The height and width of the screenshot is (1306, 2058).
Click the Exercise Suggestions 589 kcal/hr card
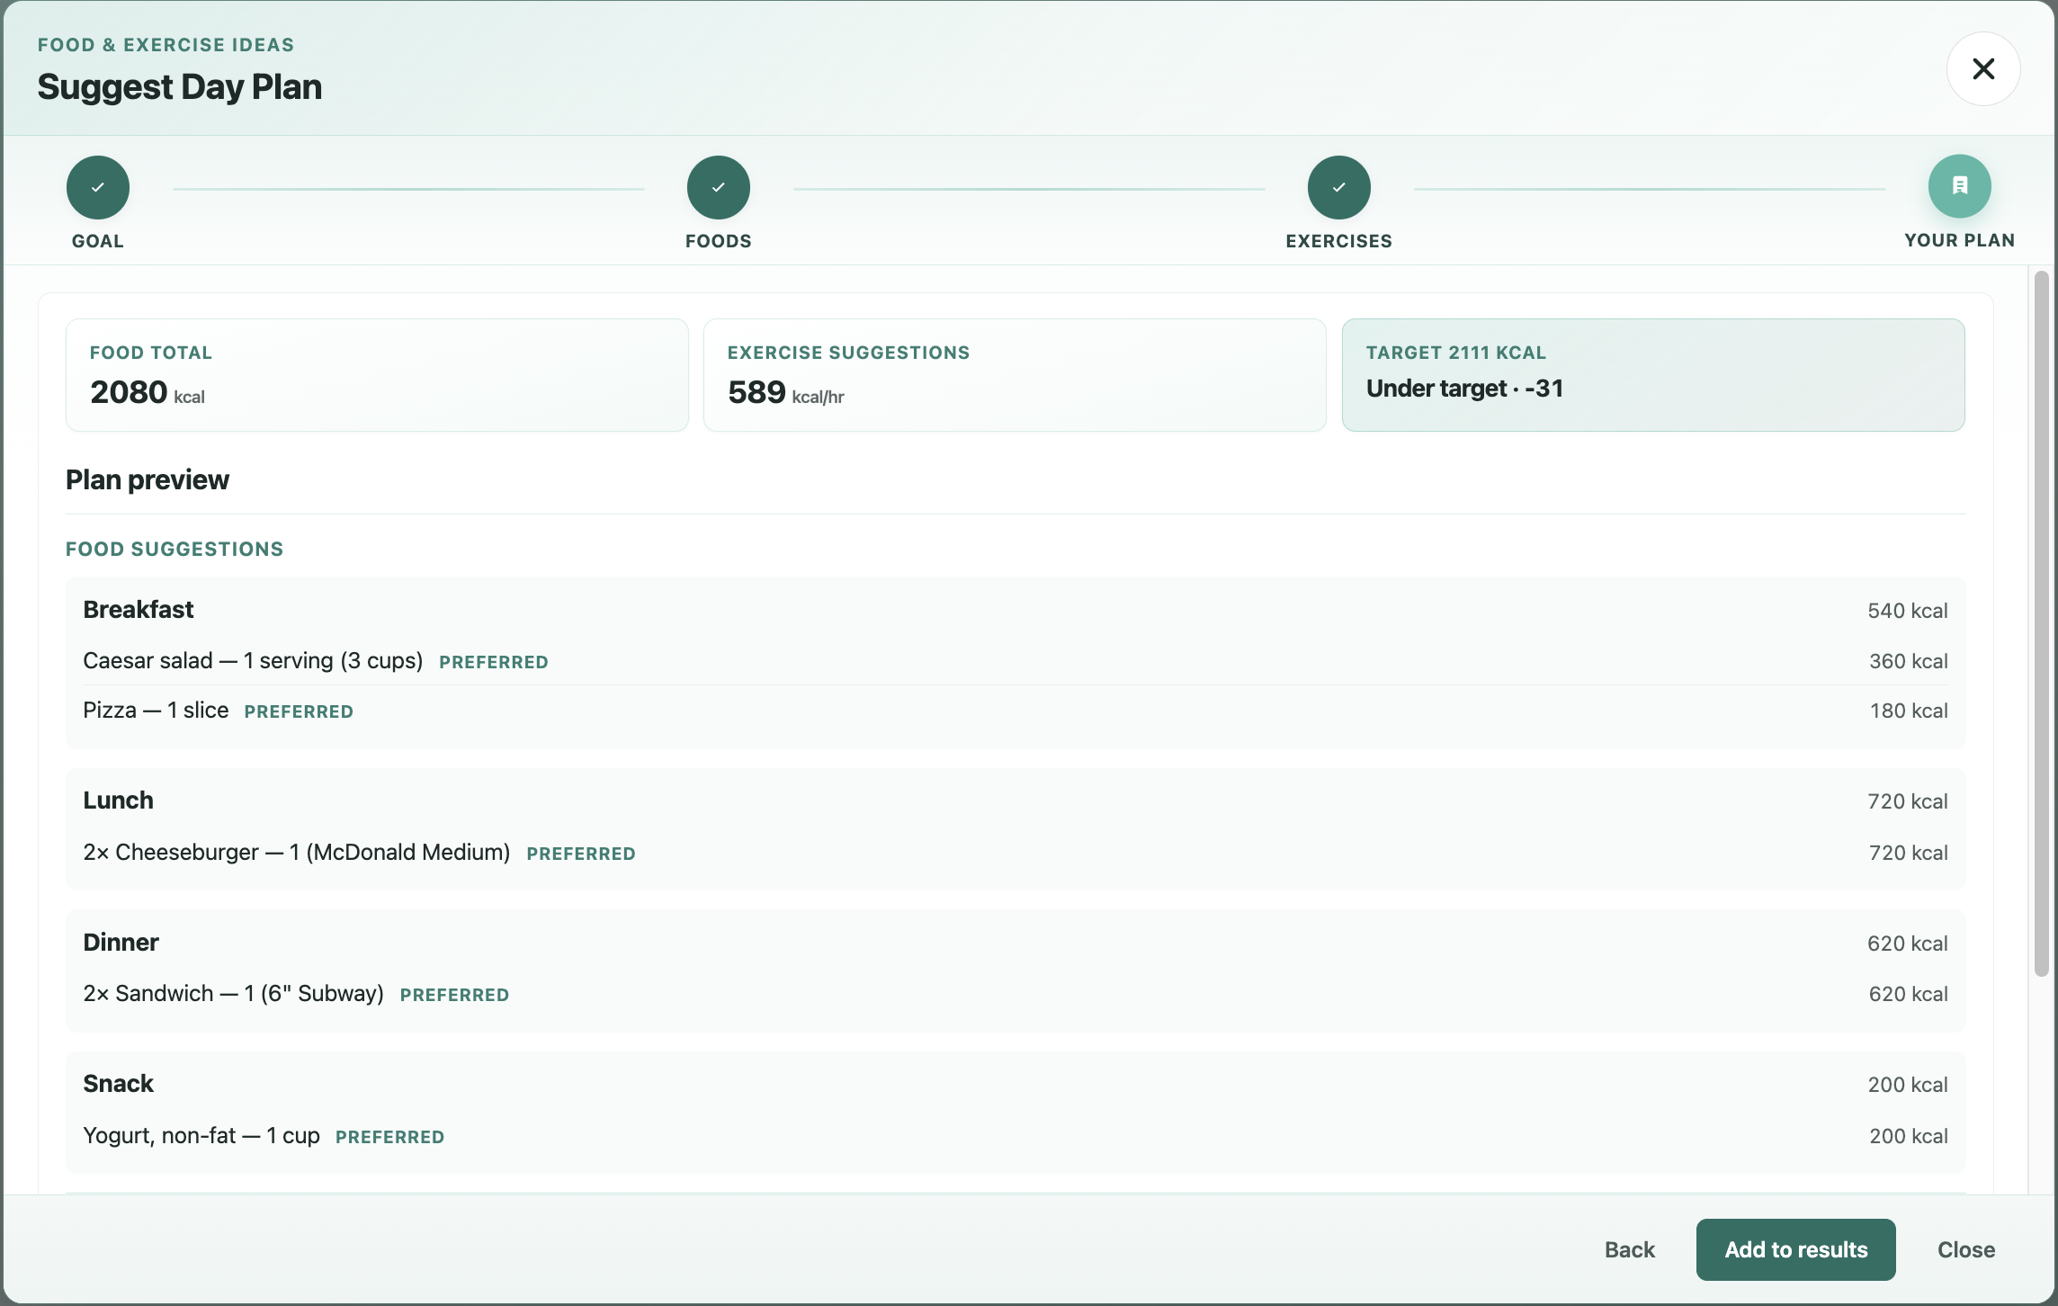[1015, 375]
